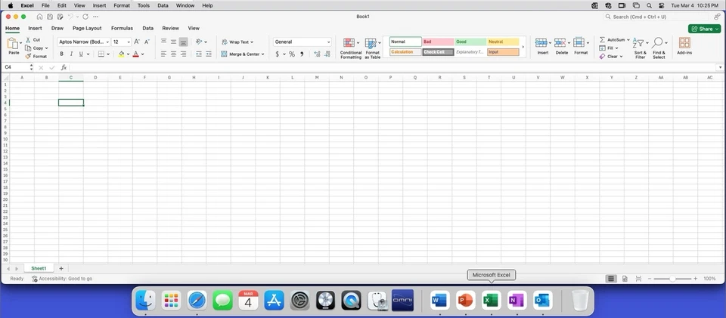The height and width of the screenshot is (318, 726).
Task: Increase the cell indent
Action: coord(209,54)
